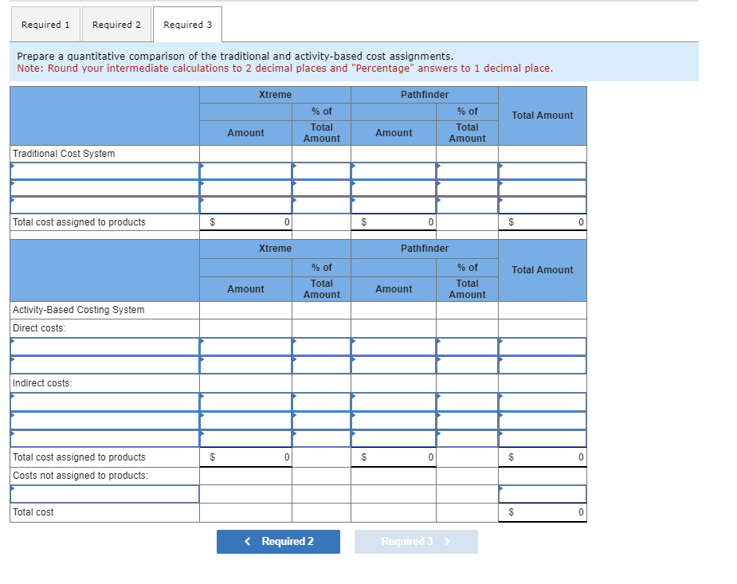This screenshot has width=737, height=584.
Task: Click Xtreme Amount field in third Traditional row
Action: [x=246, y=206]
